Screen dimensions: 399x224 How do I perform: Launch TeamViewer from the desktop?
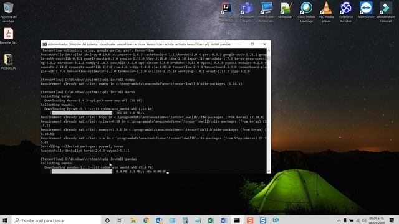366,11
